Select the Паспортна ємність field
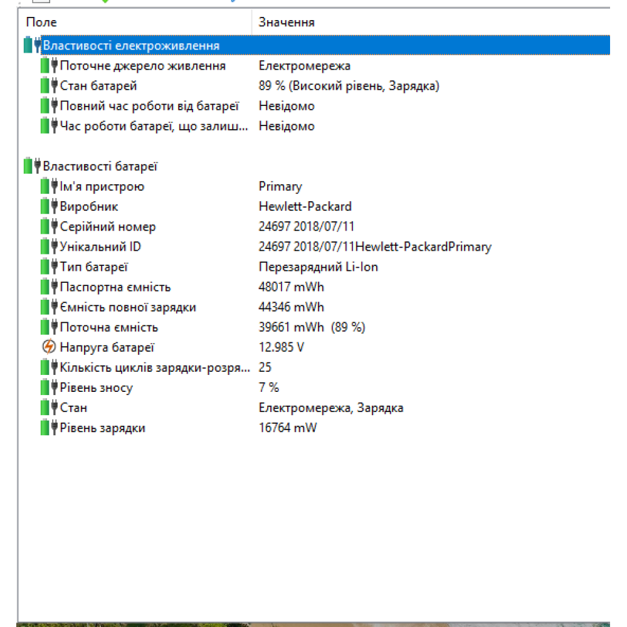The image size is (627, 627). click(115, 287)
